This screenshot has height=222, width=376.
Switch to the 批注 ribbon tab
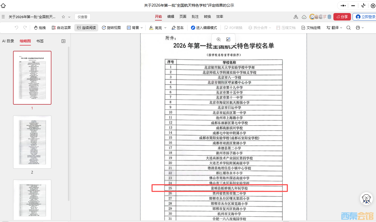(x=195, y=17)
